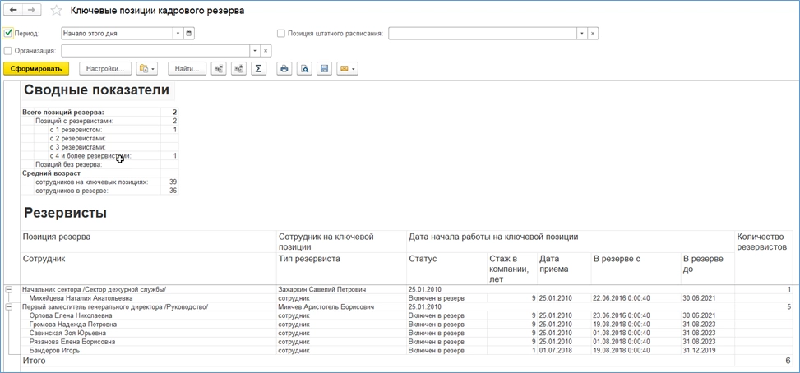Screen dimensions: 800x373
Task: Collapse the Начальник сектора group row
Action: [x=8, y=289]
